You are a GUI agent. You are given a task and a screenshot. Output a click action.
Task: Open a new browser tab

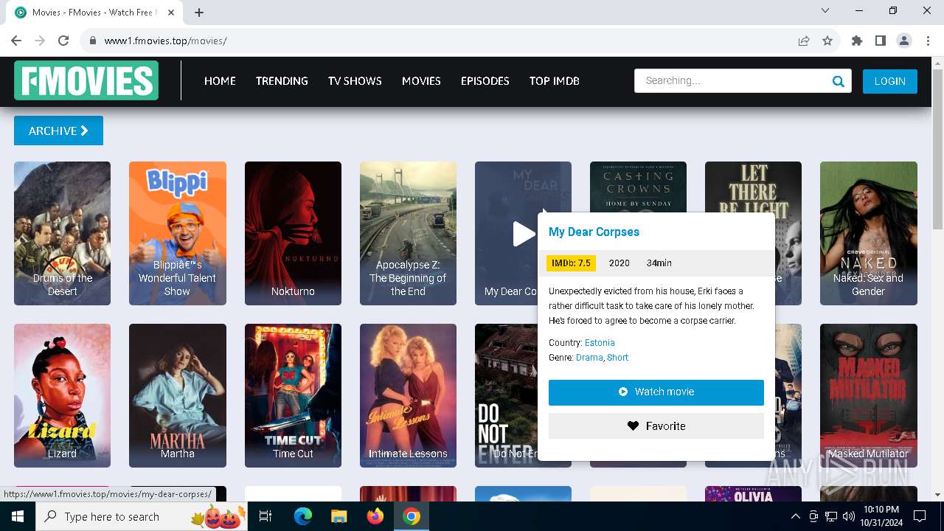coord(199,13)
